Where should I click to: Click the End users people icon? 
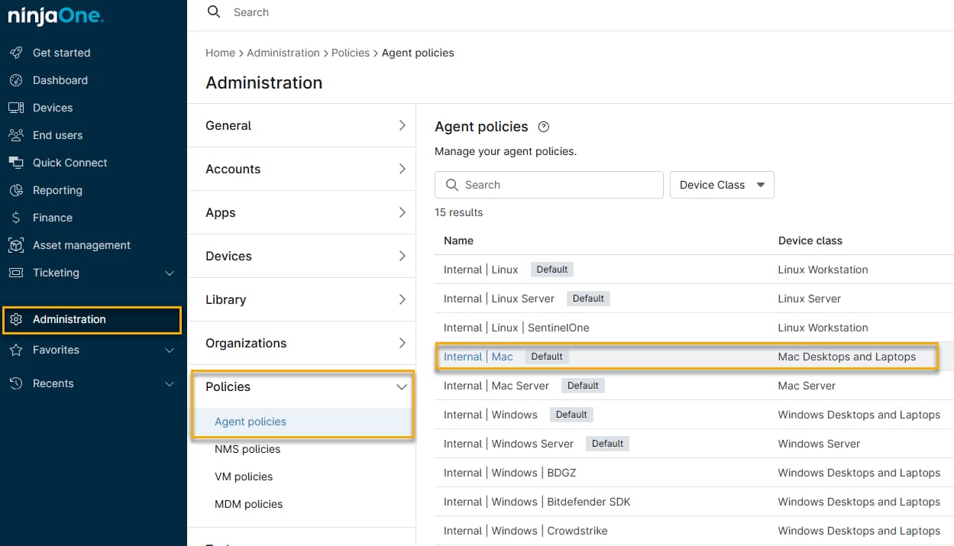tap(16, 135)
